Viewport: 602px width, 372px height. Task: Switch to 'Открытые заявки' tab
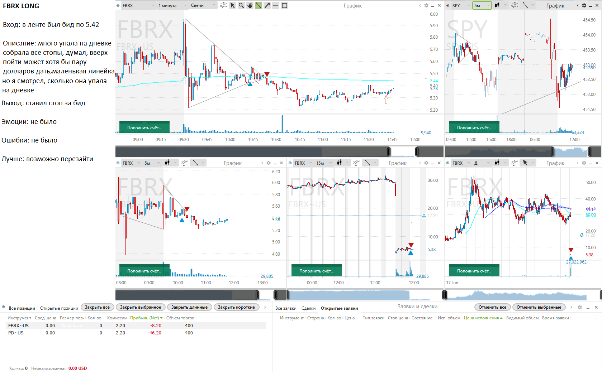[339, 308]
